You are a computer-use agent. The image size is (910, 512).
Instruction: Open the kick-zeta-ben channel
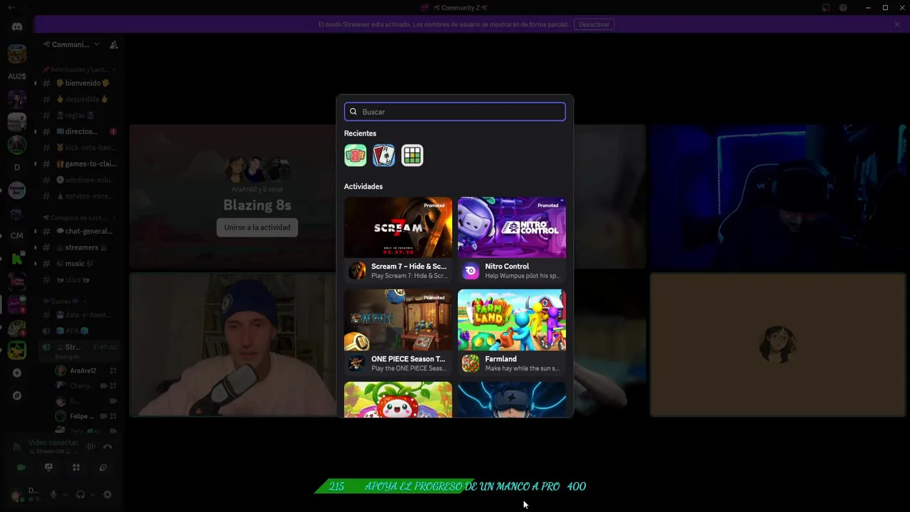78,148
